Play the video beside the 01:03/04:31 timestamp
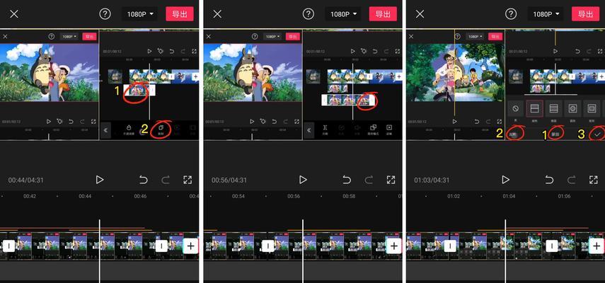Screen dimensions: 605x283 point(505,180)
